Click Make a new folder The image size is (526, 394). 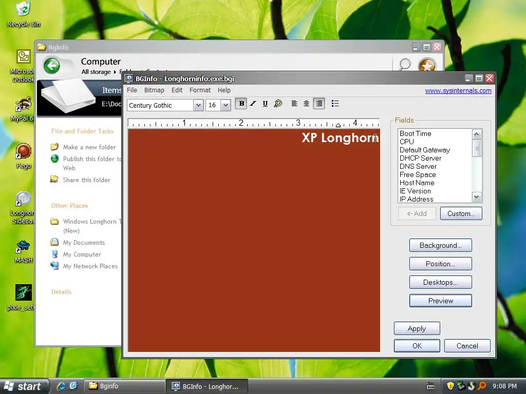[89, 147]
